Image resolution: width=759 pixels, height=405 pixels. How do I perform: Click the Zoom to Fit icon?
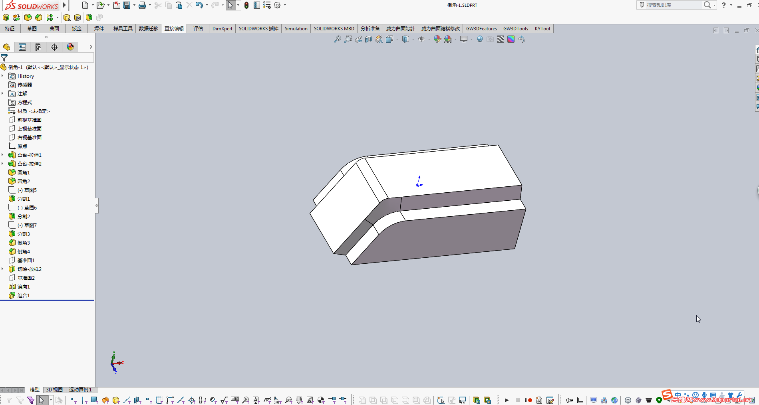click(x=338, y=39)
